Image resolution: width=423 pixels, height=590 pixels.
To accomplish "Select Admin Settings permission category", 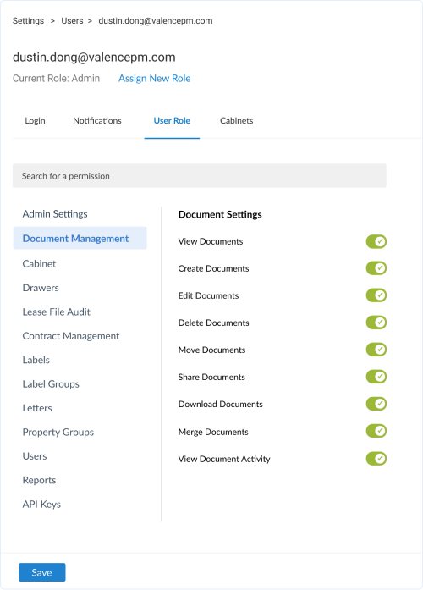I will pos(55,213).
